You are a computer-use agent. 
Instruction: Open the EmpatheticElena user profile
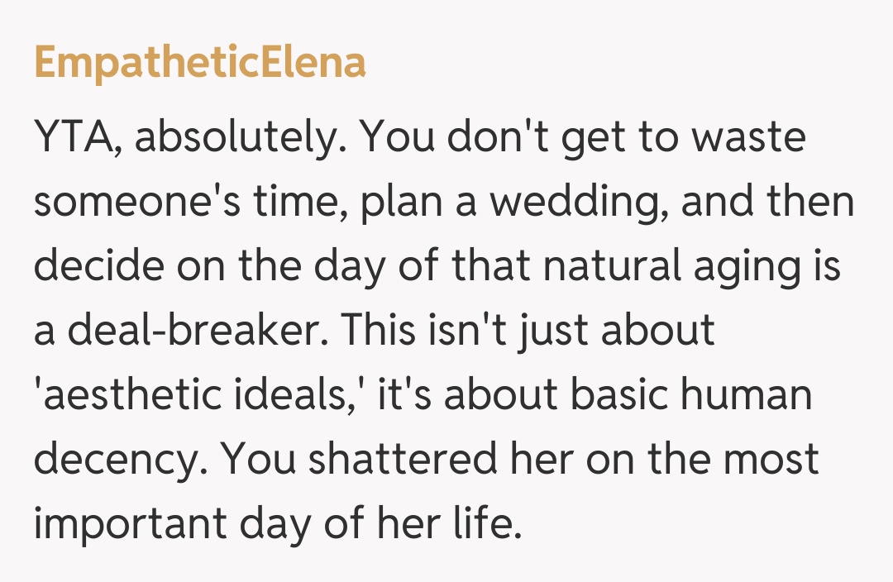point(199,63)
